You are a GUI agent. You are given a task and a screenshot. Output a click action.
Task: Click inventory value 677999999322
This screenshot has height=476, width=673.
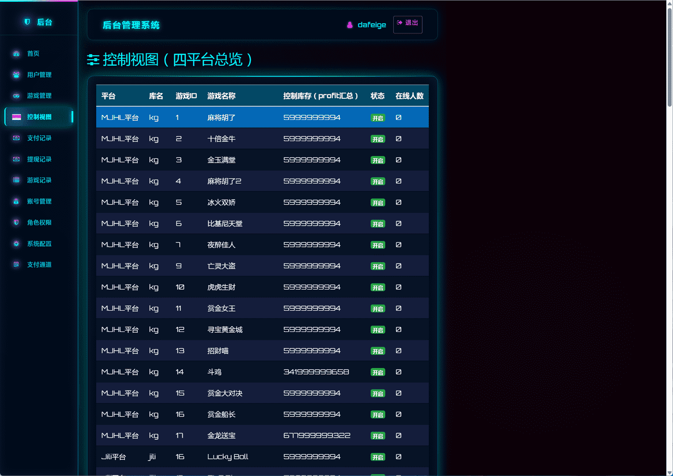[x=317, y=435]
